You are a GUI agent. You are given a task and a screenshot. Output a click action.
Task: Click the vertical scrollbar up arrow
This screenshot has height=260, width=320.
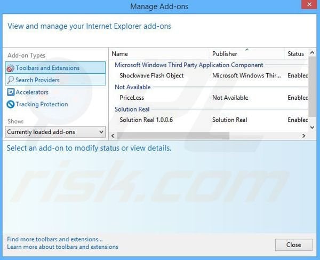pyautogui.click(x=312, y=53)
